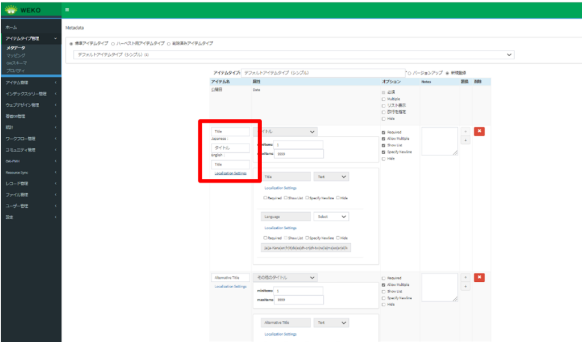The width and height of the screenshot is (582, 342).
Task: Click Localization Settings under Alternative Title name
Action: point(230,286)
